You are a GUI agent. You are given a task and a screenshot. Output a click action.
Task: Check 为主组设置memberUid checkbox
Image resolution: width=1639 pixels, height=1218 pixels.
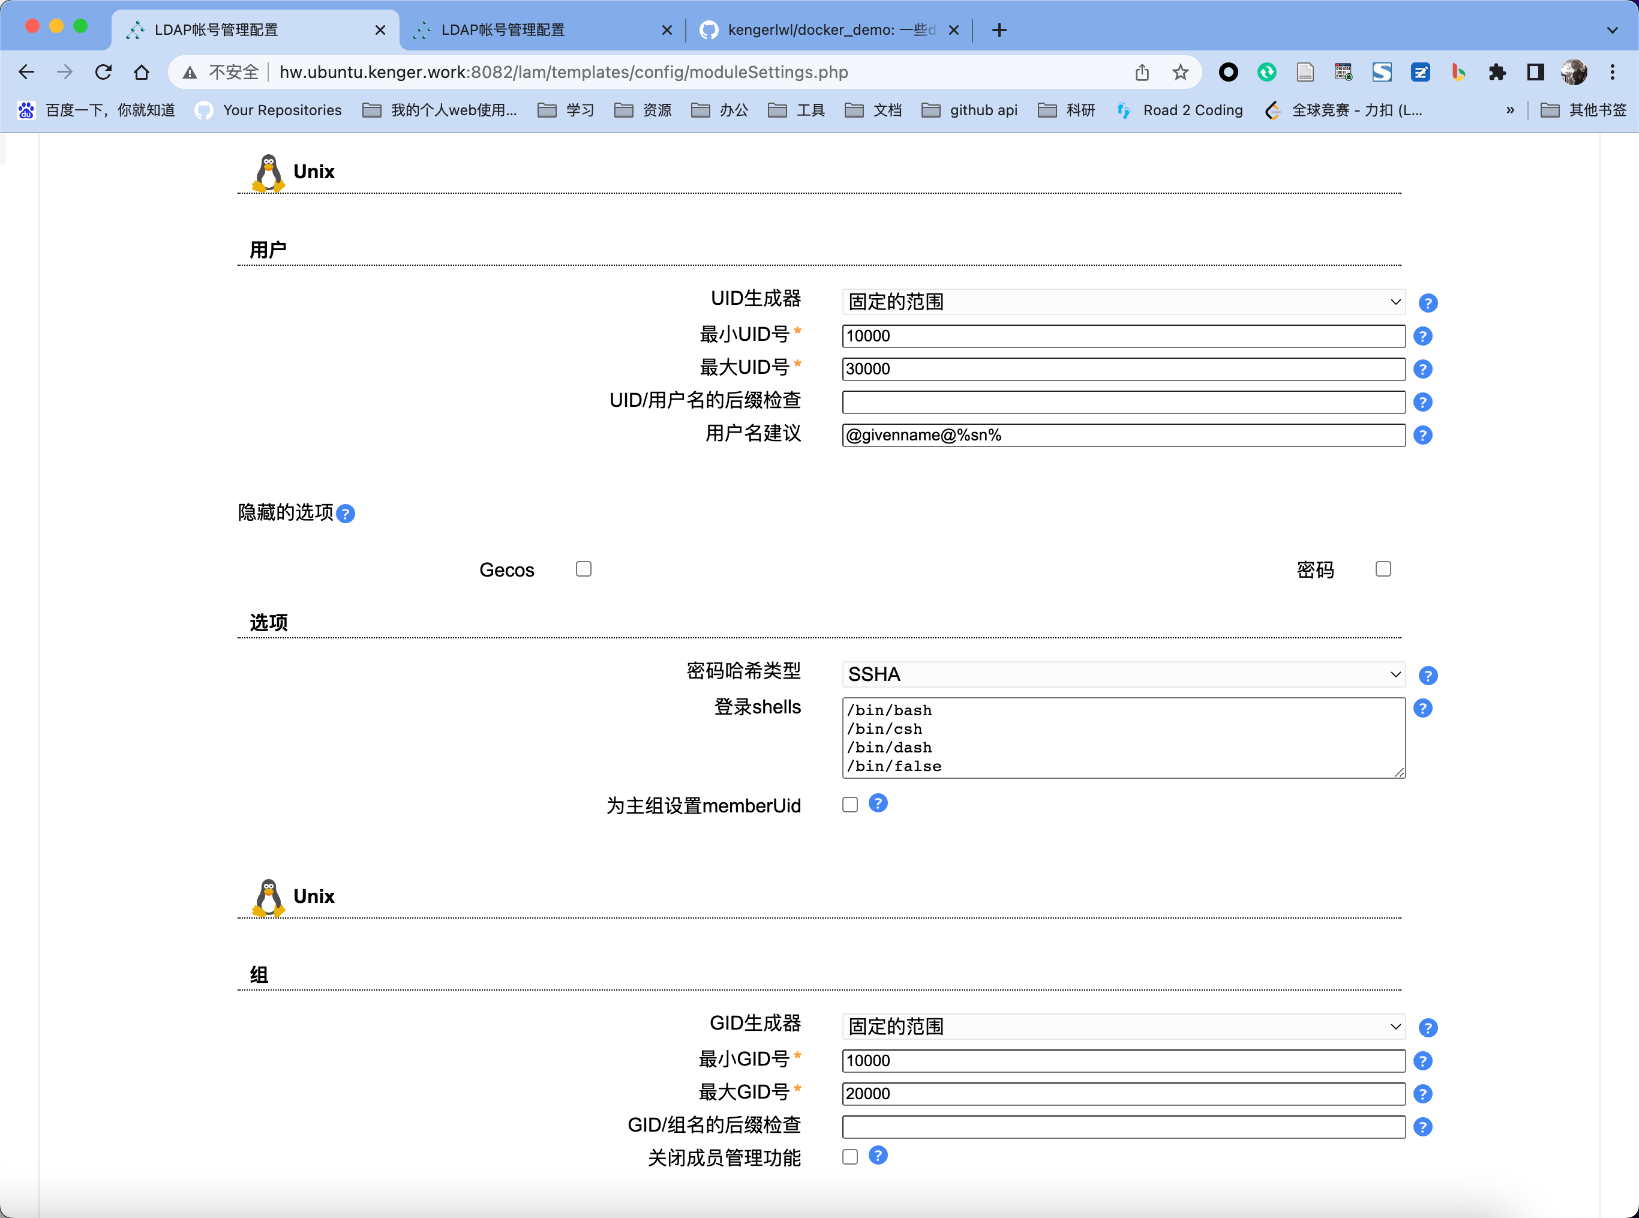(x=849, y=805)
